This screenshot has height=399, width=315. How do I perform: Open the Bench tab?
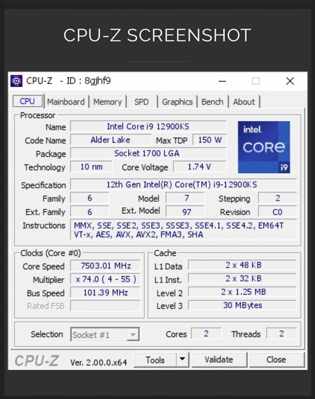[x=212, y=102]
